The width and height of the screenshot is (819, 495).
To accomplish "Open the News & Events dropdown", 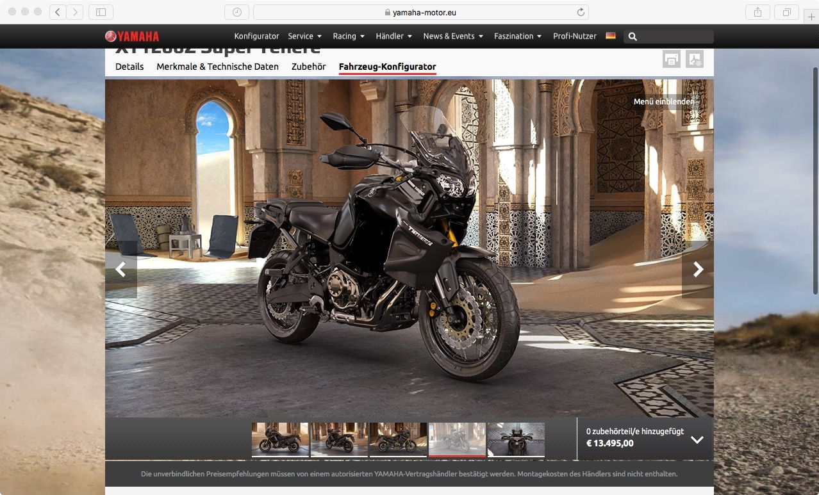I will tap(453, 37).
